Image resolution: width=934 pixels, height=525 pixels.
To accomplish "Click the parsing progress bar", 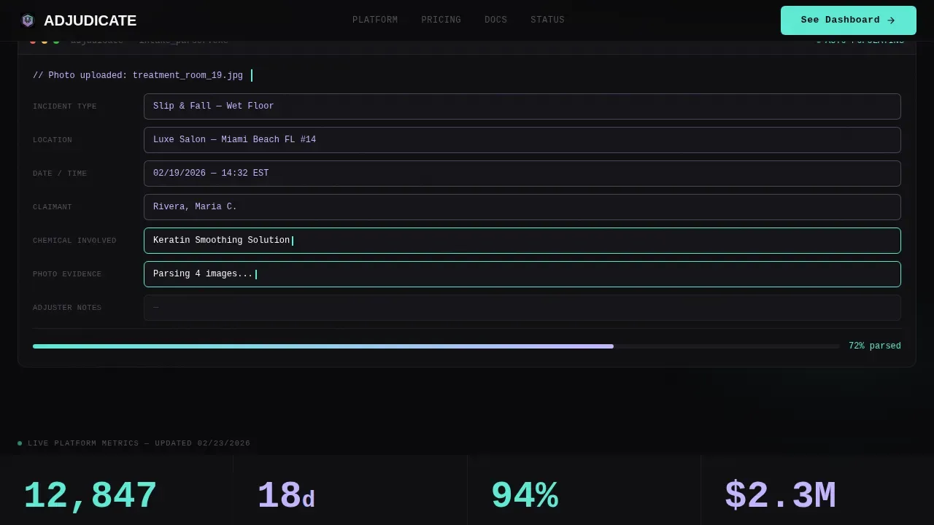I will coord(436,346).
